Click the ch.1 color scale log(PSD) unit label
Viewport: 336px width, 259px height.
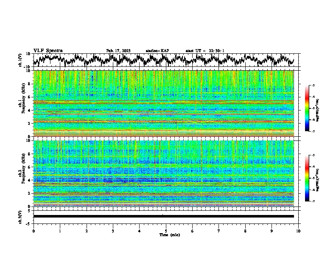click(318, 110)
